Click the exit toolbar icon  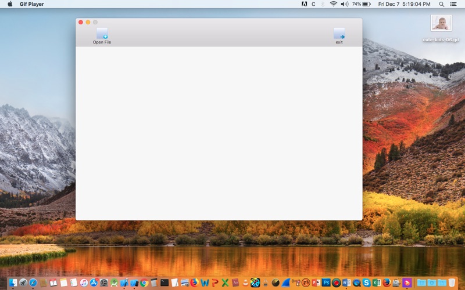(x=339, y=34)
